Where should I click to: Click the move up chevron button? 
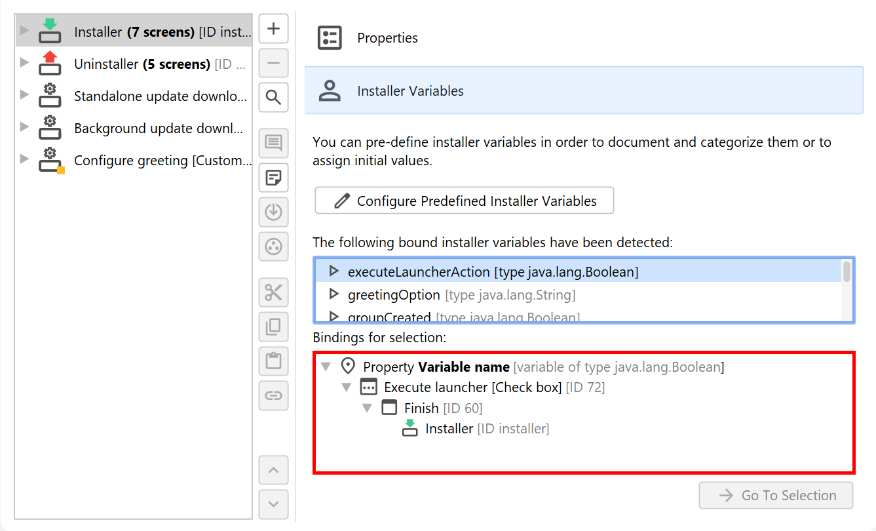[274, 470]
